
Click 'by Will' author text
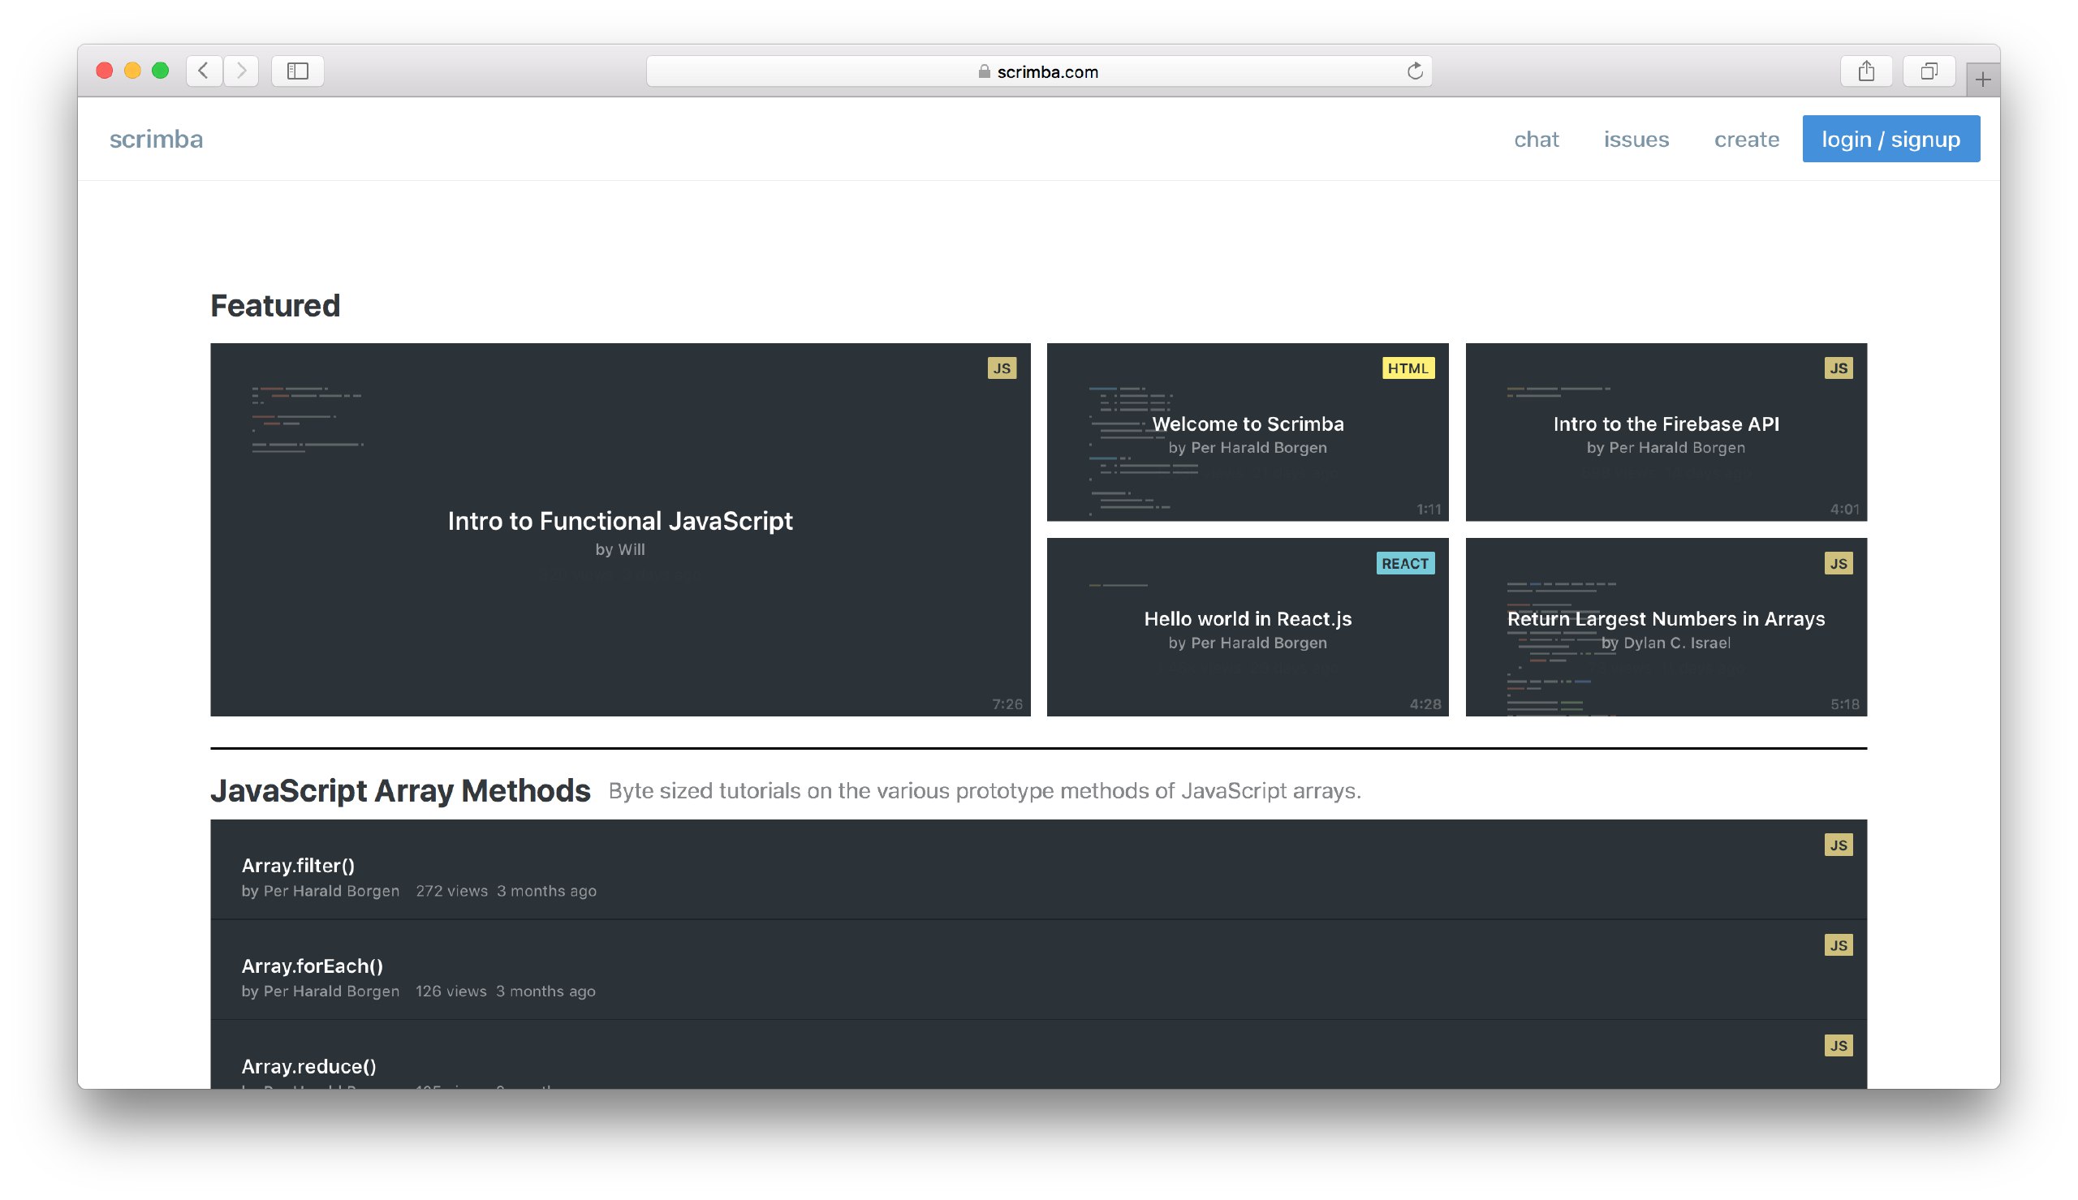pyautogui.click(x=620, y=549)
